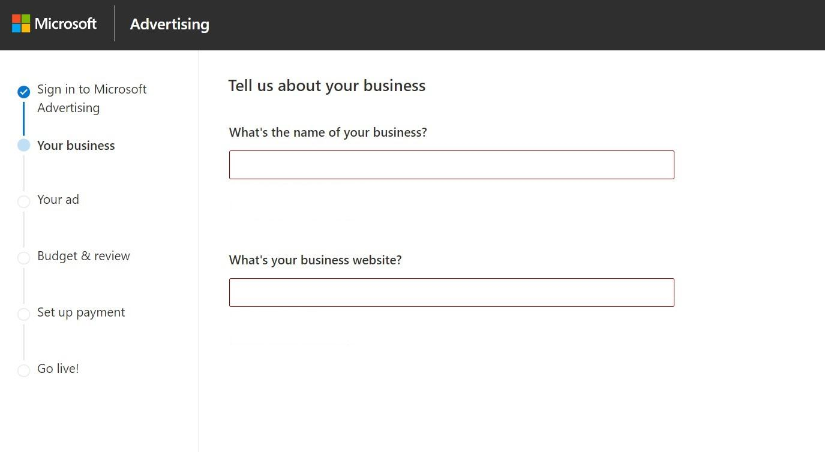Click the Tell us about your business heading
The height and width of the screenshot is (452, 825).
327,85
